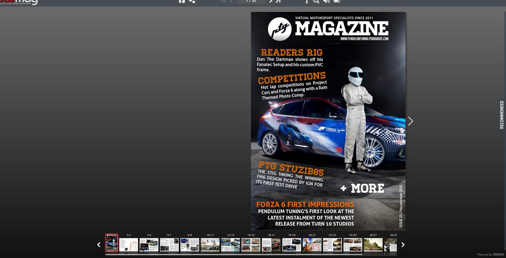
Task: Open pages 28-29 thumbnail
Action: [390, 245]
